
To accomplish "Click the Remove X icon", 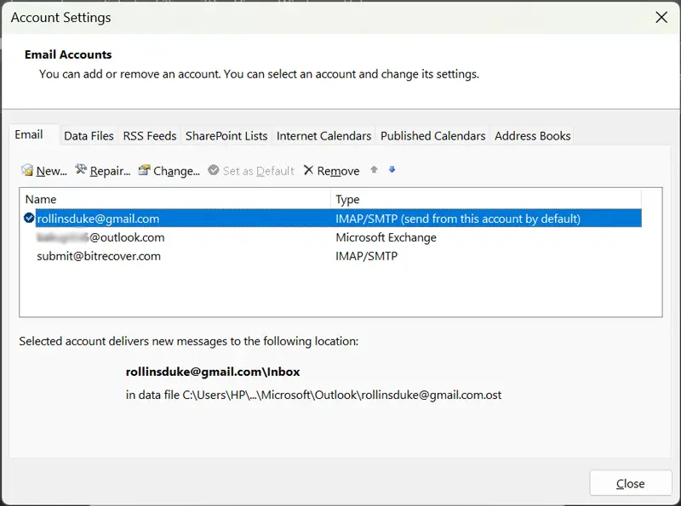I will pyautogui.click(x=308, y=170).
